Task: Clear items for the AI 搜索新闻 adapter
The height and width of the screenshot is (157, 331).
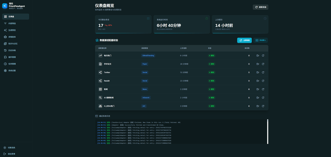Action: point(258,98)
